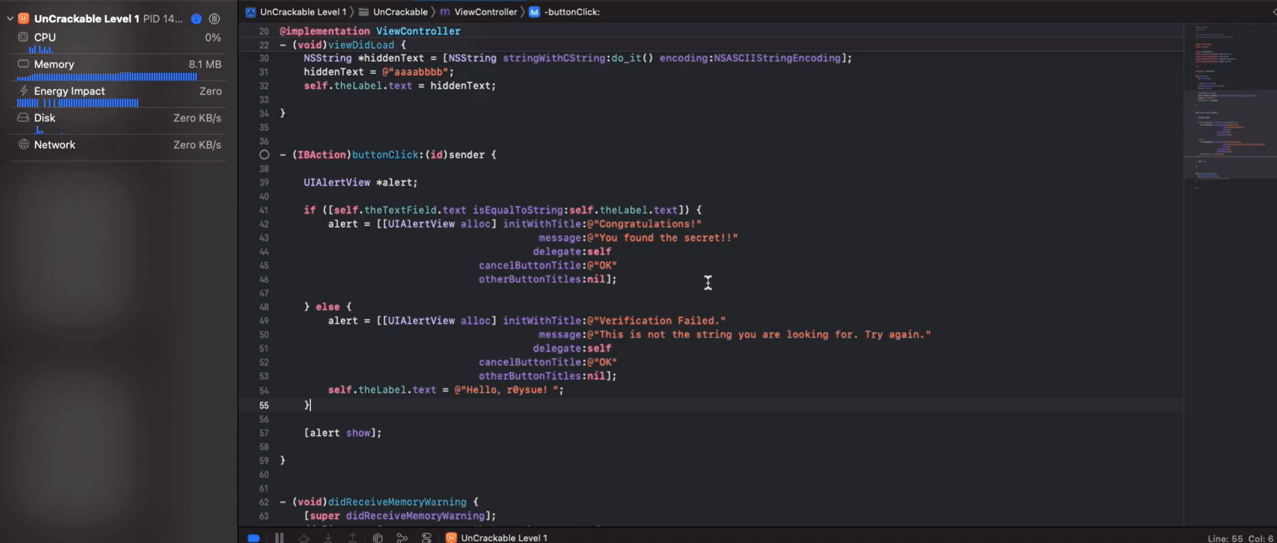This screenshot has height=543, width=1277.
Task: Click the CPU chip icon
Action: (23, 37)
